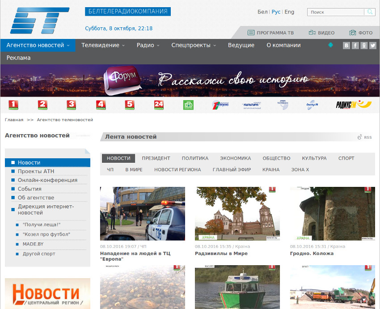The width and height of the screenshot is (380, 309).
Task: Open the VKontakte social icon
Action: coord(346,45)
